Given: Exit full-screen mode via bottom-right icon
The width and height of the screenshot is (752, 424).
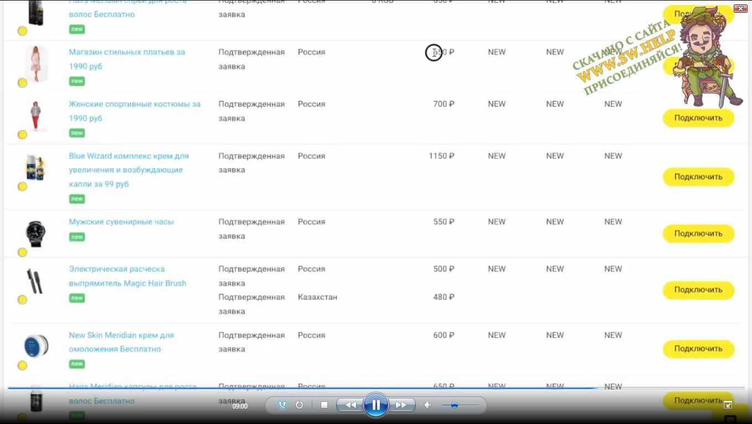Looking at the screenshot, I should pyautogui.click(x=728, y=405).
